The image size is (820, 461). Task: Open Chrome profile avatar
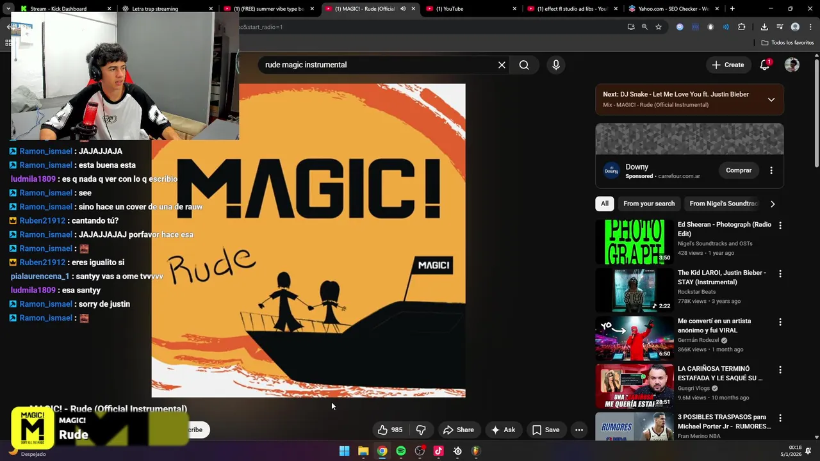point(795,27)
